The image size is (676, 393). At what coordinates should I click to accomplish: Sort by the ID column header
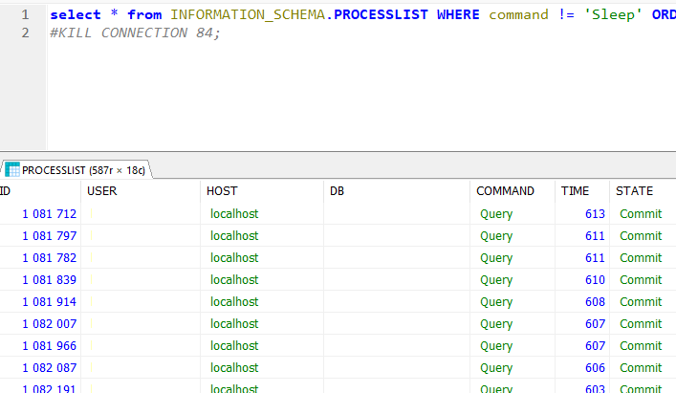(x=6, y=191)
